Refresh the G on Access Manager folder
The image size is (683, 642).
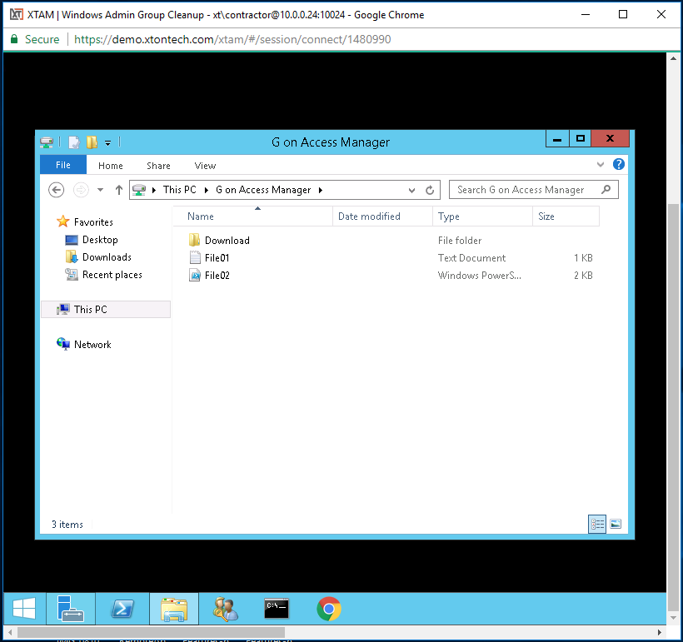[x=430, y=190]
